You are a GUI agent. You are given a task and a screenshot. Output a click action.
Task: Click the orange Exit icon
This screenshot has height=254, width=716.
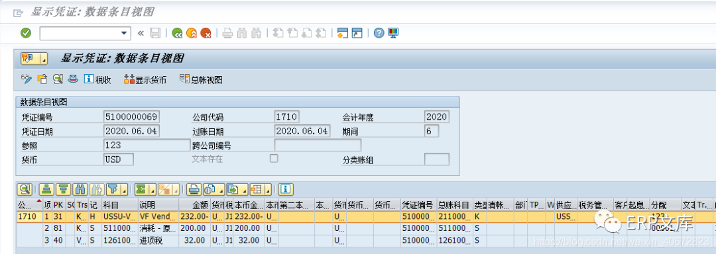192,33
